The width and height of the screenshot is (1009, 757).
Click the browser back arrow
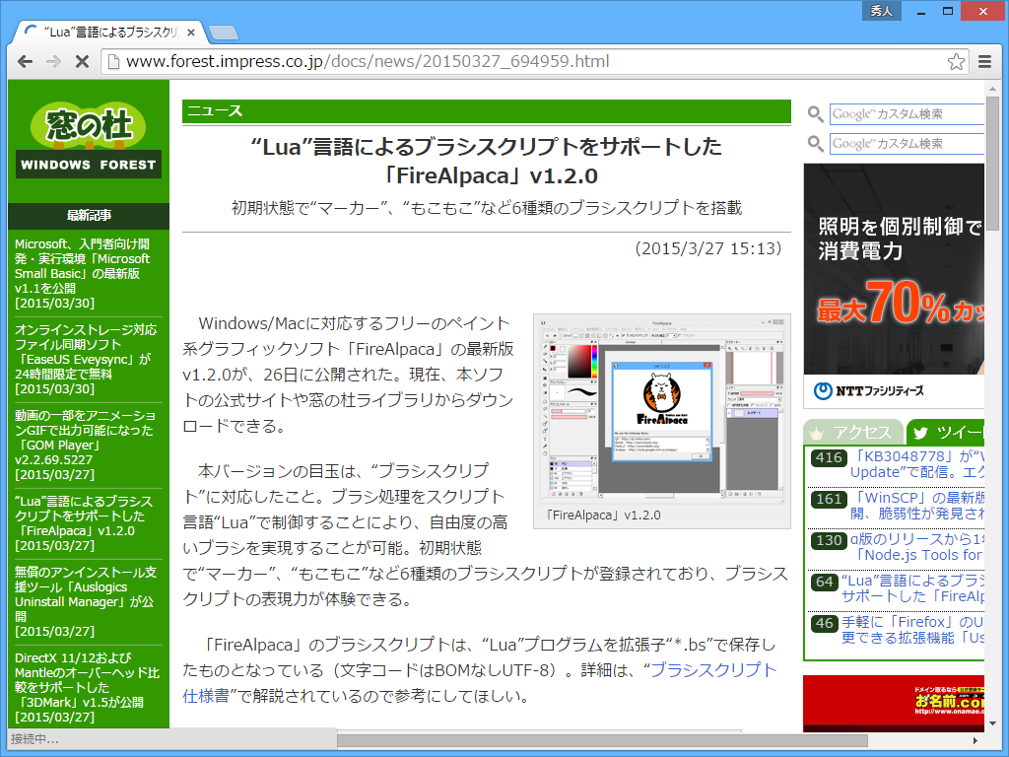coord(25,61)
